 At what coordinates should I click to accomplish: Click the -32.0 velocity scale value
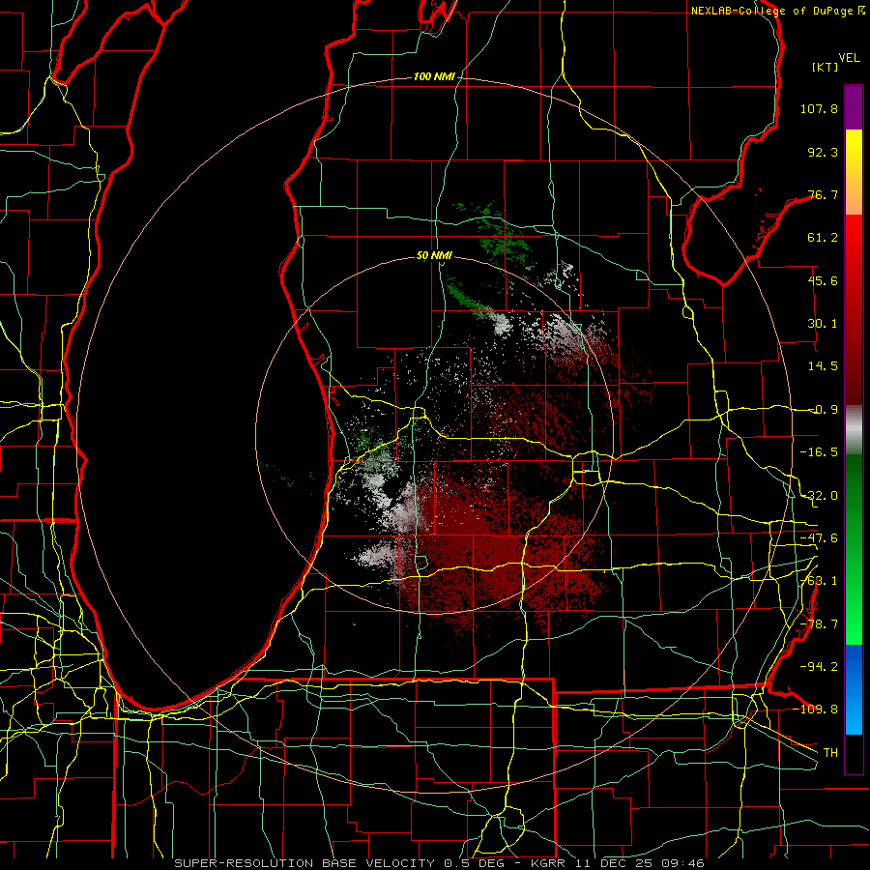pyautogui.click(x=819, y=496)
